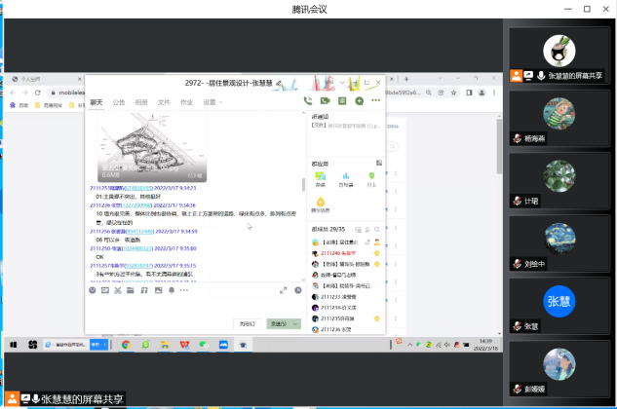Click the plus icon to invite members
617x409 pixels.
tap(360, 100)
